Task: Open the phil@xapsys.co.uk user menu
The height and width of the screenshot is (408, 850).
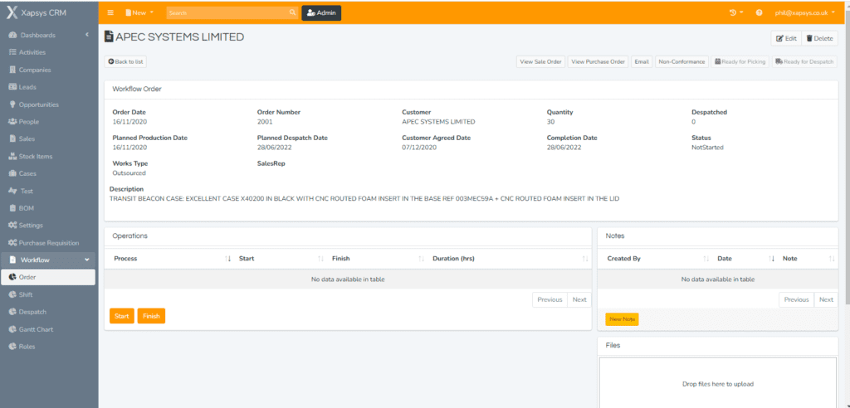Action: pyautogui.click(x=804, y=12)
